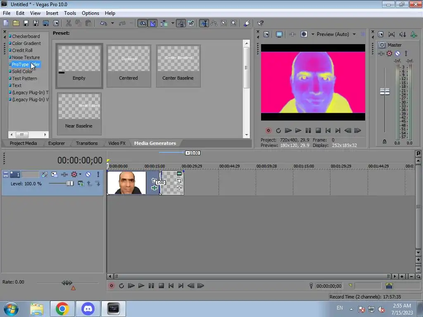Open the split screen view dropdown arrow
Image resolution: width=423 pixels, height=317 pixels.
pyautogui.click(x=313, y=34)
